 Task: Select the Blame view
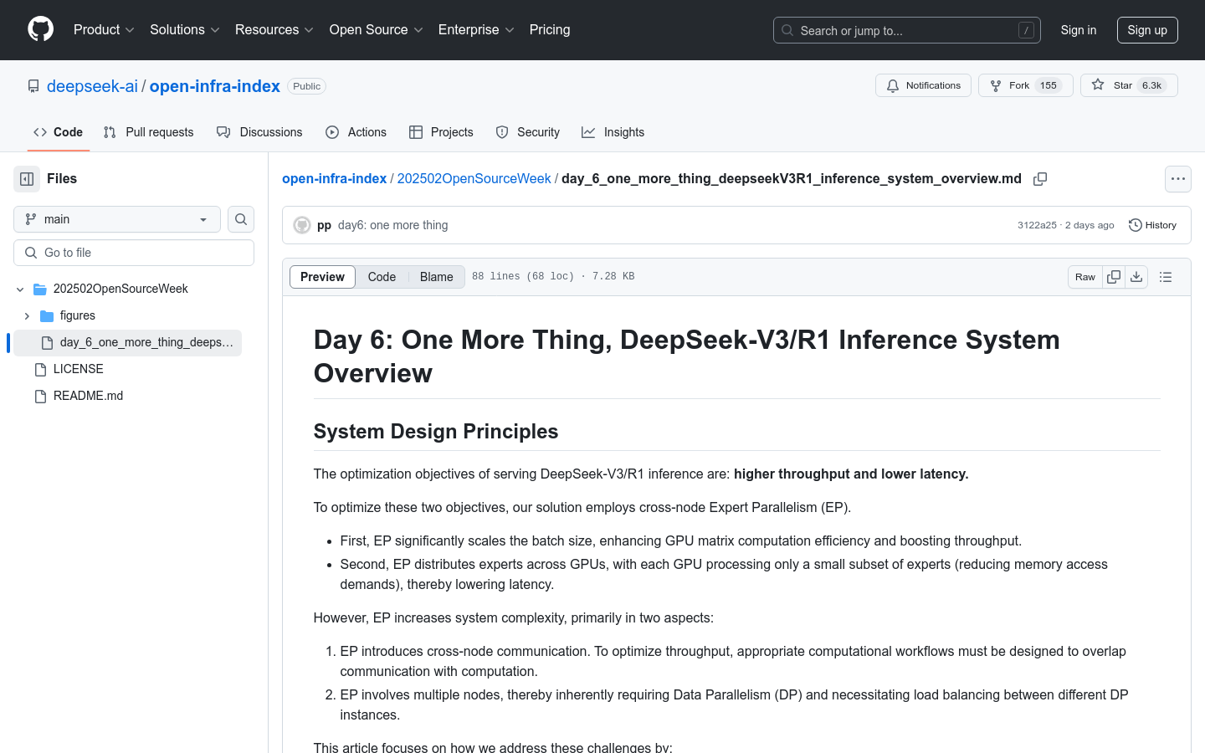click(436, 277)
